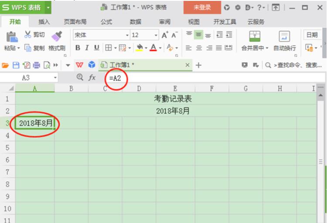
Task: Click the blue cube icon
Action: (92, 65)
